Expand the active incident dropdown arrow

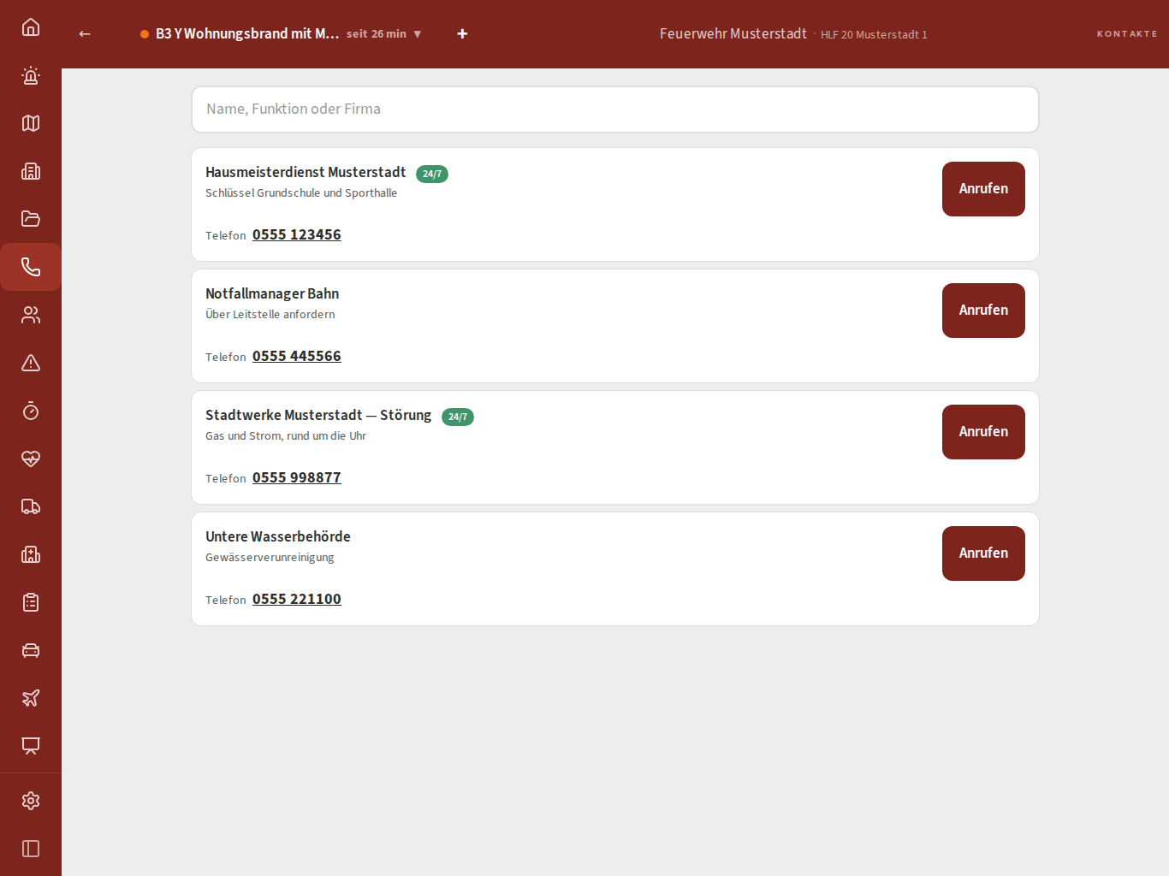point(418,34)
